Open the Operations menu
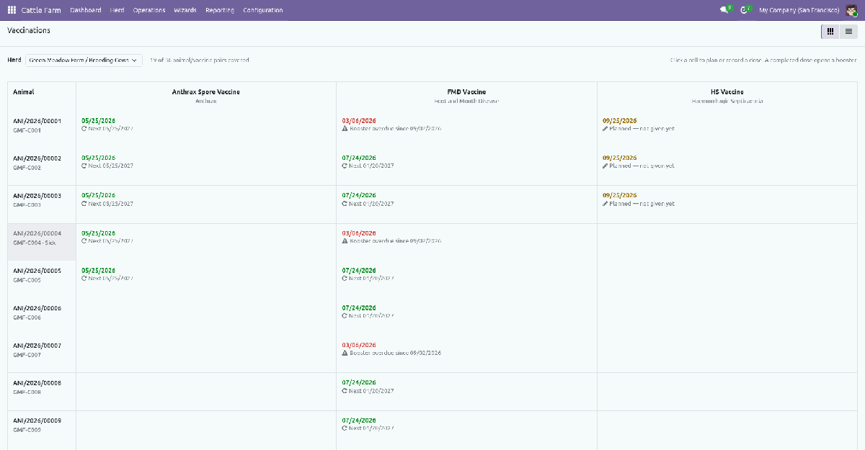Image resolution: width=865 pixels, height=450 pixels. click(149, 10)
